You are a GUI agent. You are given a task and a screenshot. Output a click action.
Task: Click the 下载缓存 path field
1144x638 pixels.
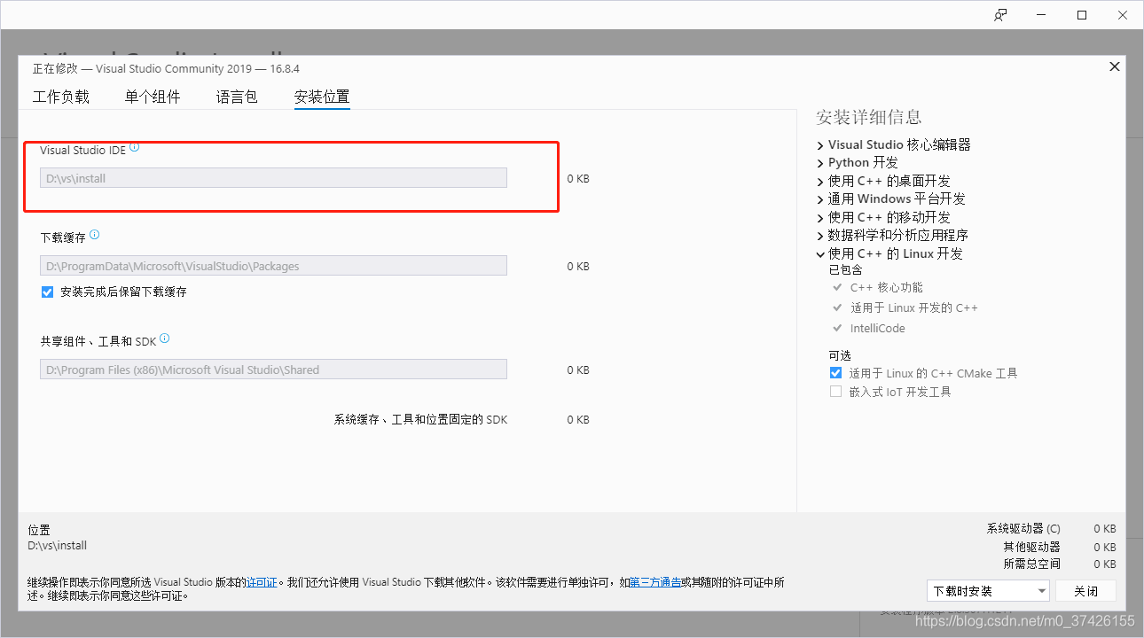[x=273, y=266]
